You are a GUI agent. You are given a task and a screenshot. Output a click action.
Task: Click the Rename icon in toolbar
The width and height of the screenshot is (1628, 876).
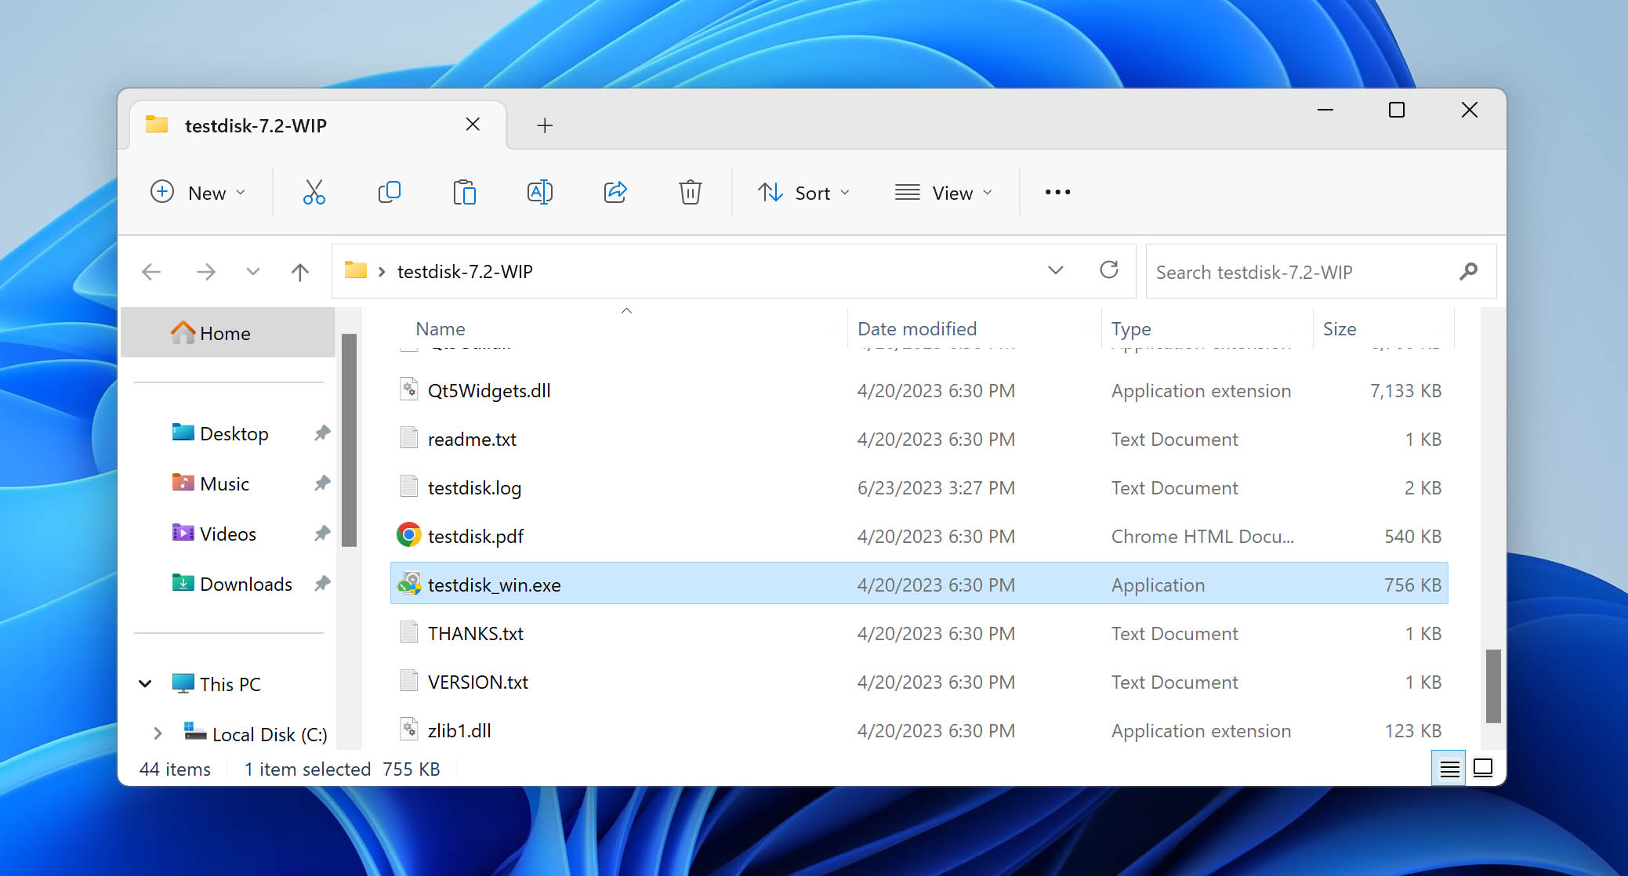[540, 192]
